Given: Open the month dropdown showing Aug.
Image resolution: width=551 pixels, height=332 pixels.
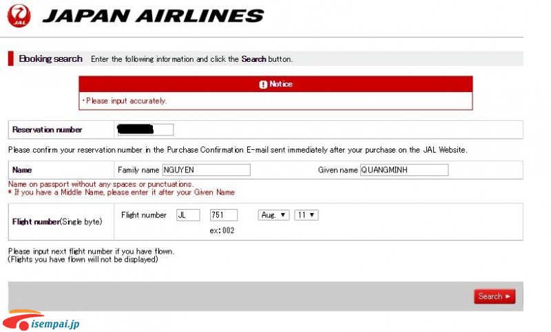Looking at the screenshot, I should point(273,215).
